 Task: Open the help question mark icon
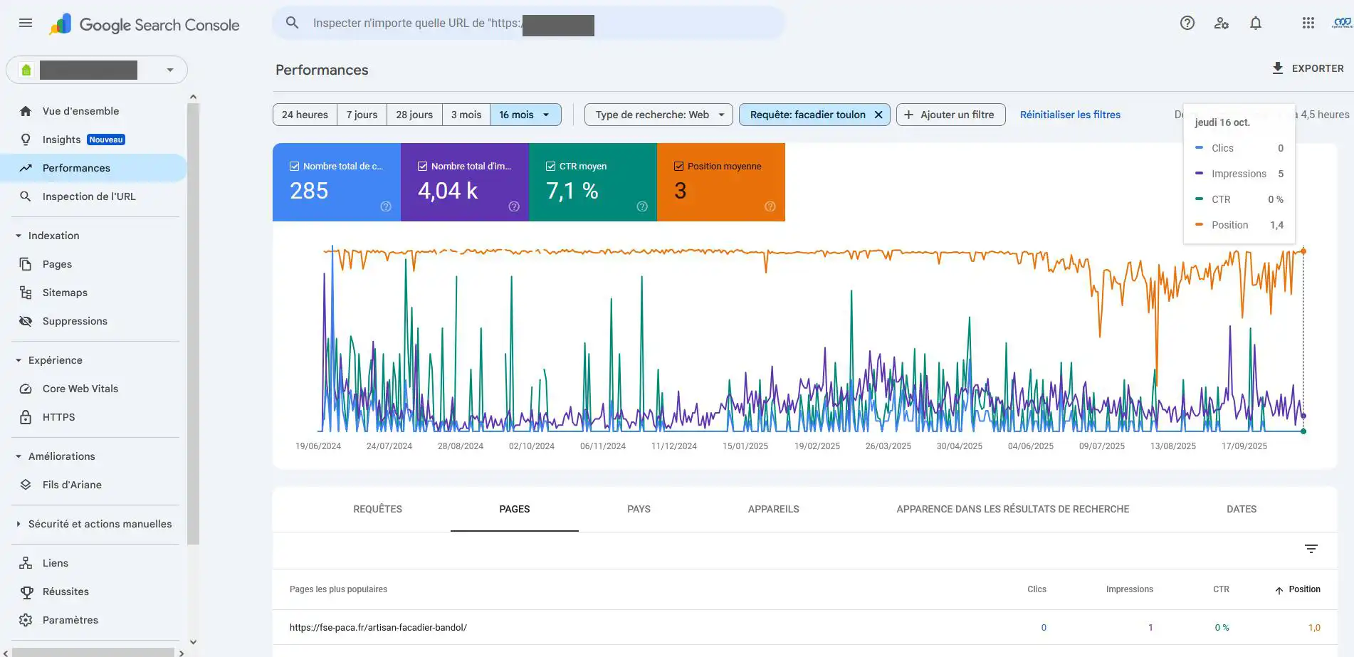[1187, 23]
